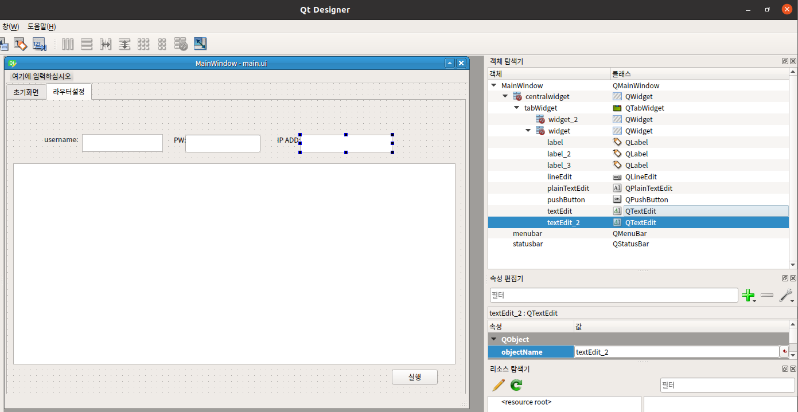The height and width of the screenshot is (412, 798).
Task: Apply the Lay Out Horizontally toolbar icon
Action: pos(68,44)
